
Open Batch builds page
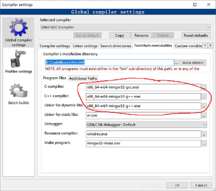(19, 94)
